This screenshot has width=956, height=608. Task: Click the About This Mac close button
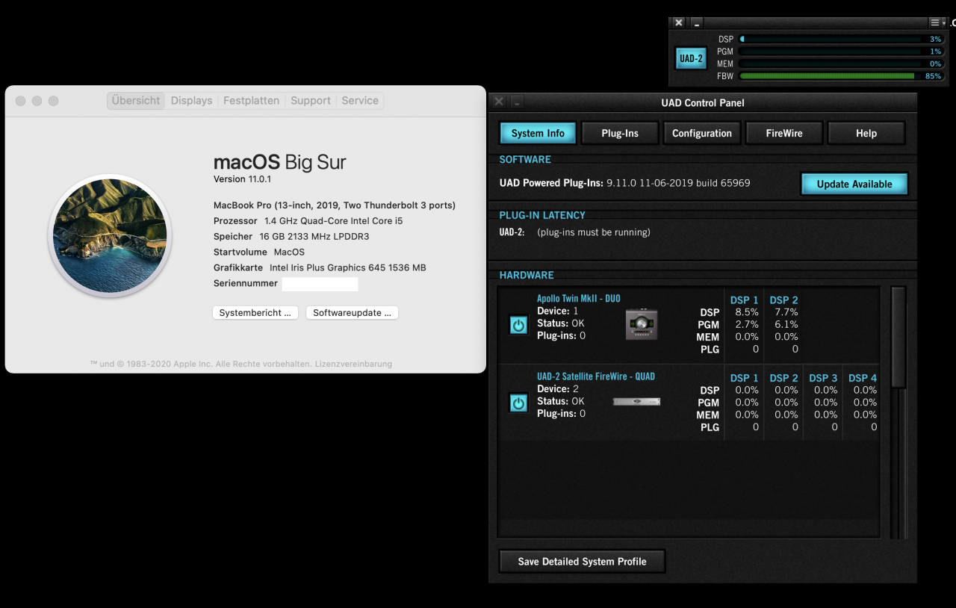20,101
